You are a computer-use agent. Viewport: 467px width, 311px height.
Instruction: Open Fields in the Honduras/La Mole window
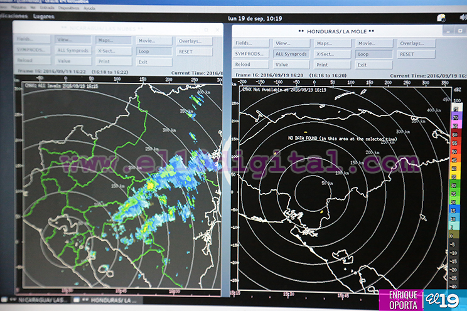(251, 43)
